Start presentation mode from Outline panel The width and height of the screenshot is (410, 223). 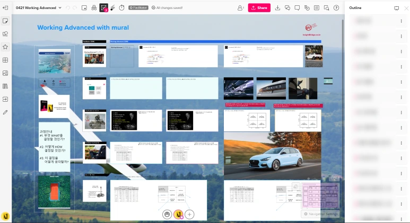[x=396, y=8]
